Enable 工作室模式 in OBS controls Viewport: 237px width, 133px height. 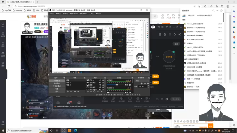click(x=57, y=86)
